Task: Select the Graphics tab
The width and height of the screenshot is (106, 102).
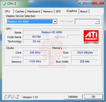Action: point(72,11)
